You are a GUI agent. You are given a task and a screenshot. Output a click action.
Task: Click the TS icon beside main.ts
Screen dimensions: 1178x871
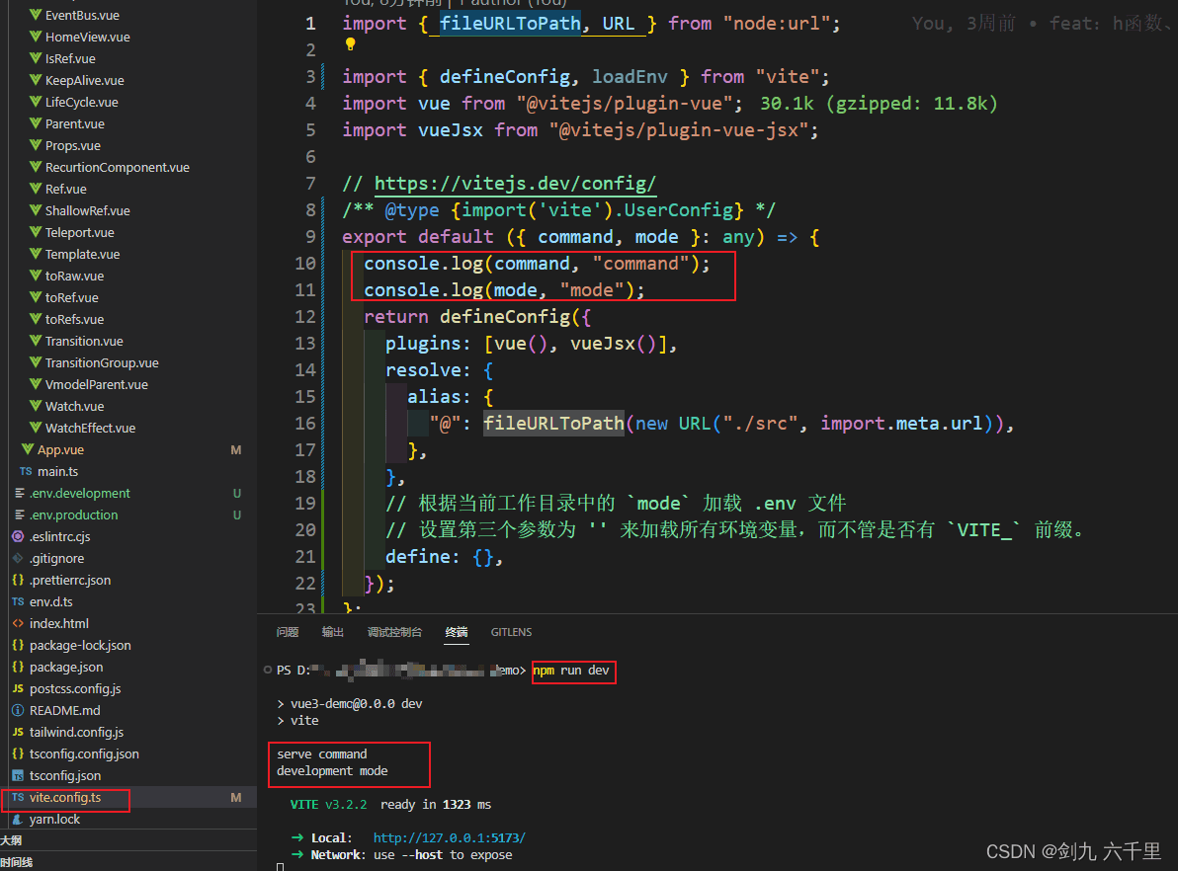[26, 471]
